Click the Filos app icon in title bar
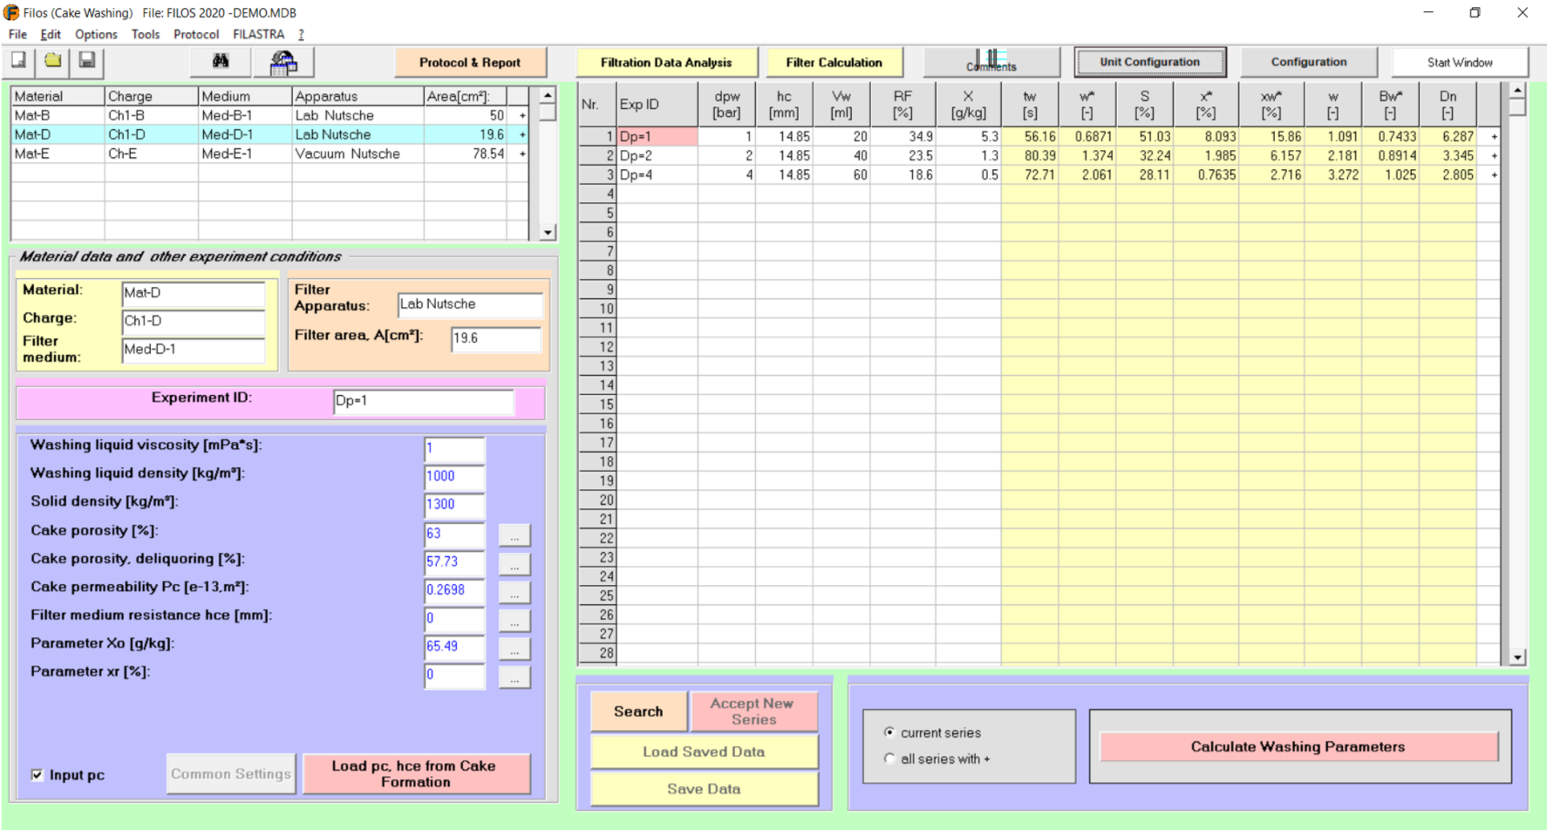 point(11,12)
